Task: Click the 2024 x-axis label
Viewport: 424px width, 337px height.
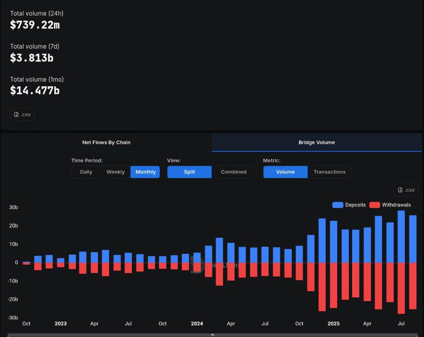Action: (x=197, y=324)
